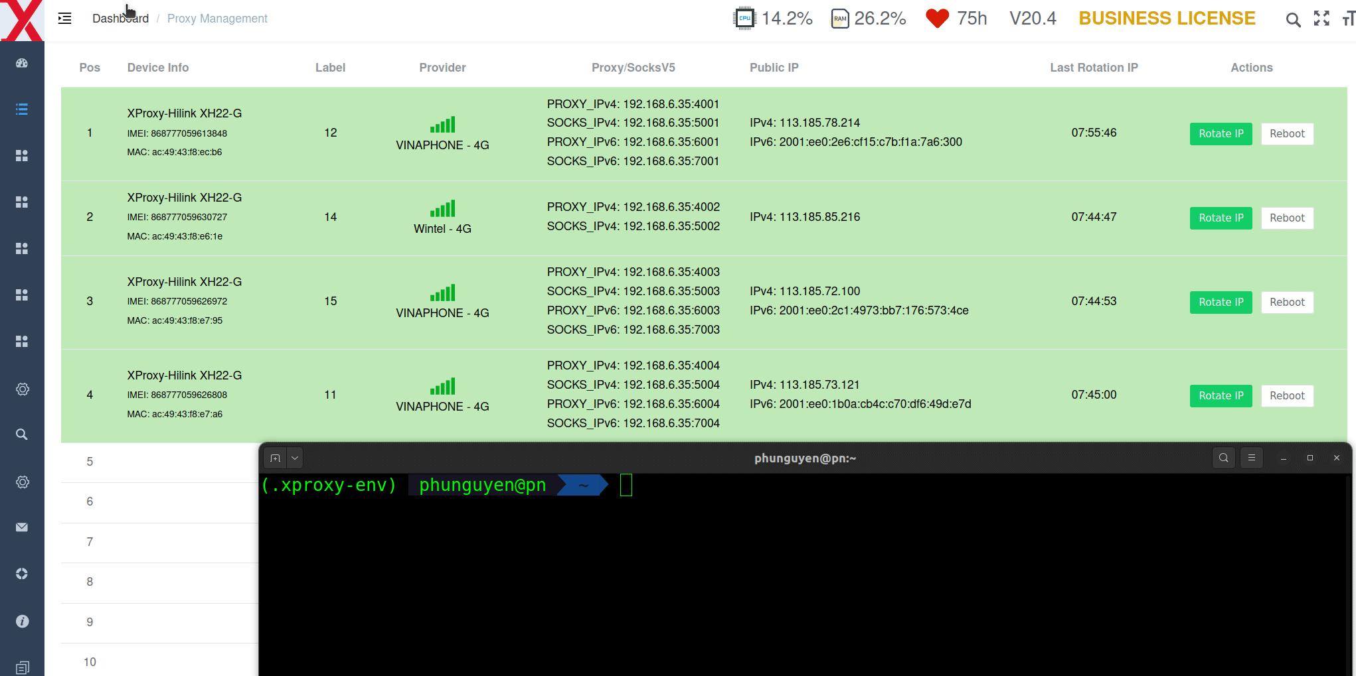Click the Pos column header

tap(90, 68)
